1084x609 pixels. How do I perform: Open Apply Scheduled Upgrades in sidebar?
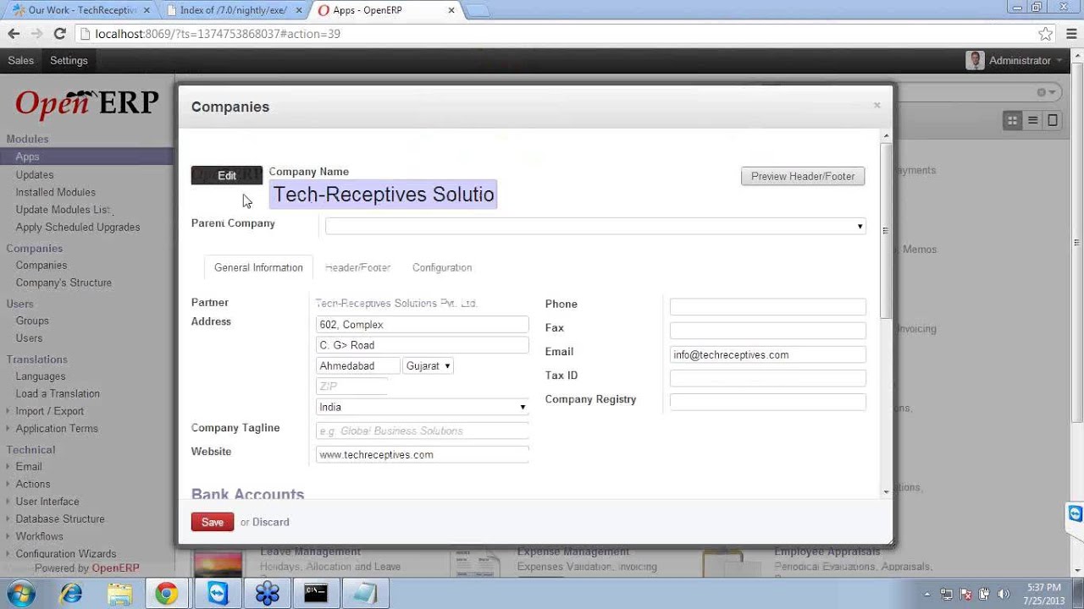(78, 227)
